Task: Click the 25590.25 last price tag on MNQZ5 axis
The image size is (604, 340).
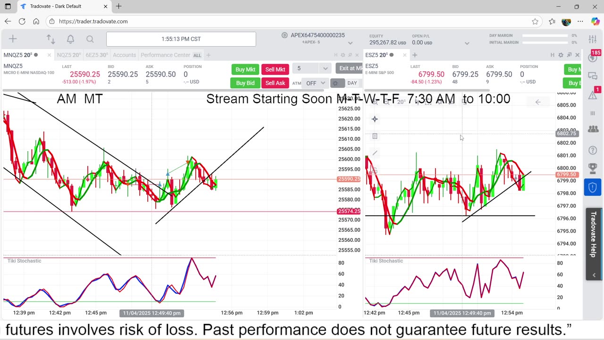Action: pos(349,179)
